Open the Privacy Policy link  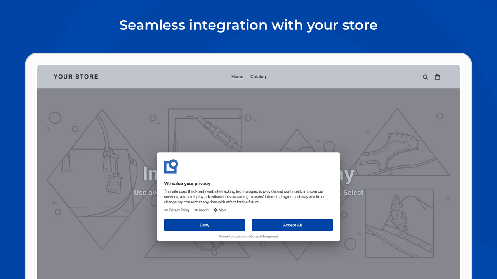click(x=179, y=210)
